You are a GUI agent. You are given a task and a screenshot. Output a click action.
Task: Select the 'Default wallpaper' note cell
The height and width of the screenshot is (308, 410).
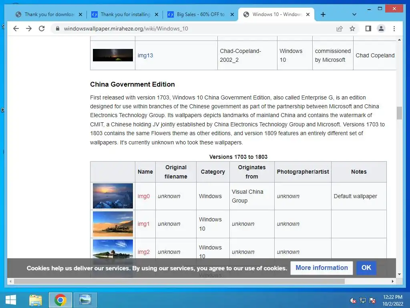tap(359, 196)
